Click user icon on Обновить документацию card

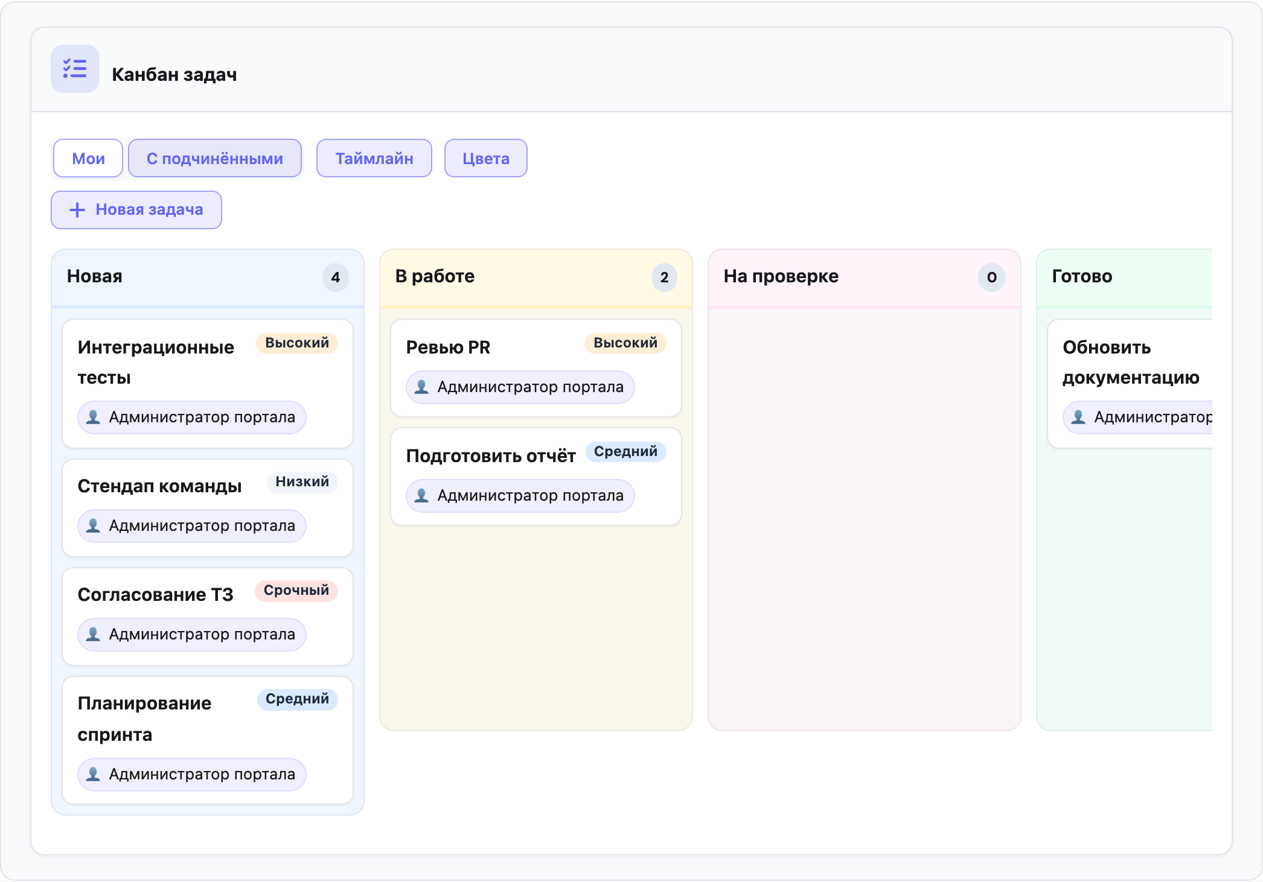click(1078, 417)
